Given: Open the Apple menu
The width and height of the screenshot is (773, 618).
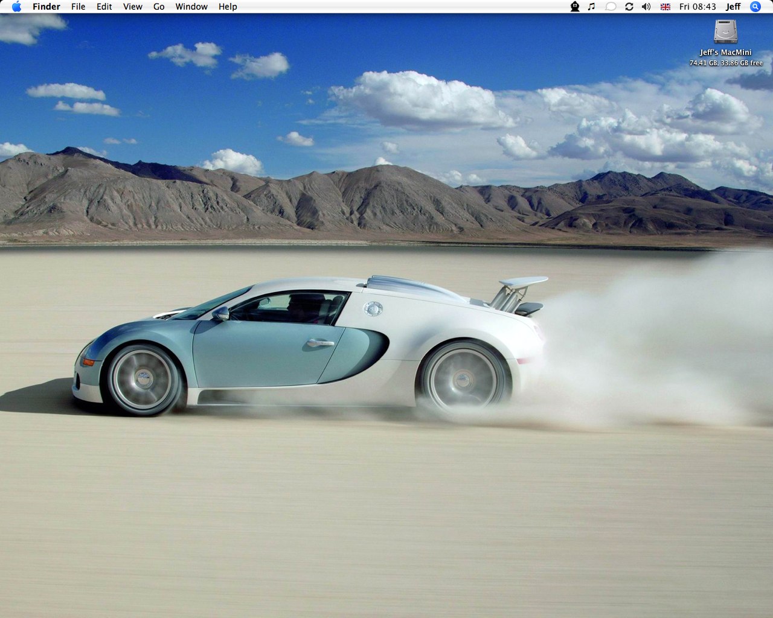Looking at the screenshot, I should 16,7.
